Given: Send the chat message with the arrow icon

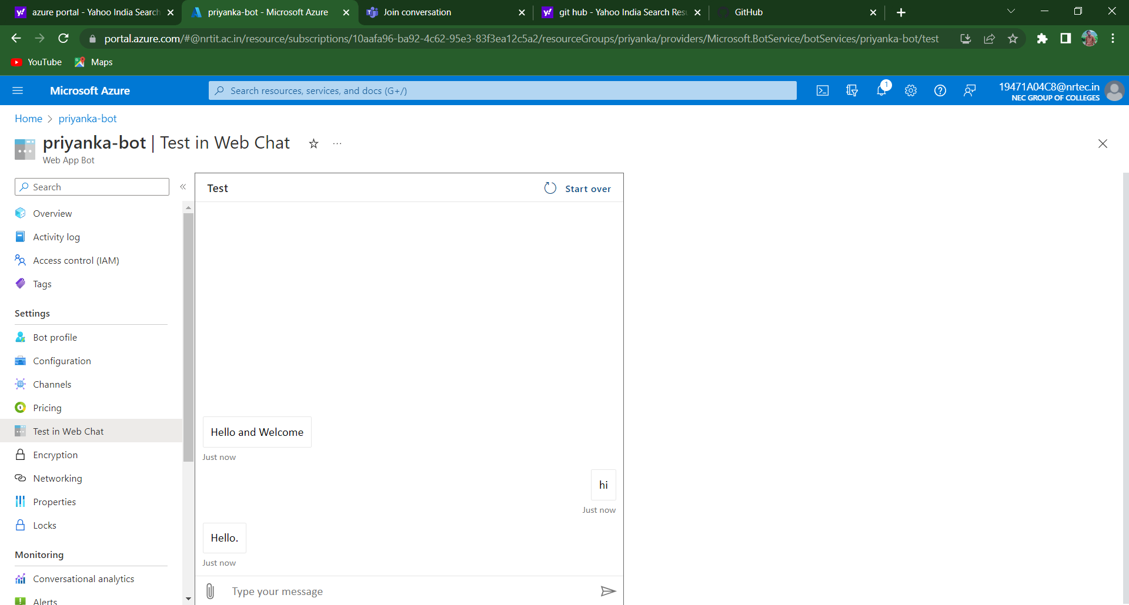Looking at the screenshot, I should click(609, 591).
